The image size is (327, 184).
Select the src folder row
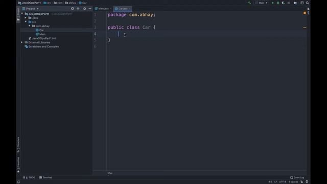[56, 22]
